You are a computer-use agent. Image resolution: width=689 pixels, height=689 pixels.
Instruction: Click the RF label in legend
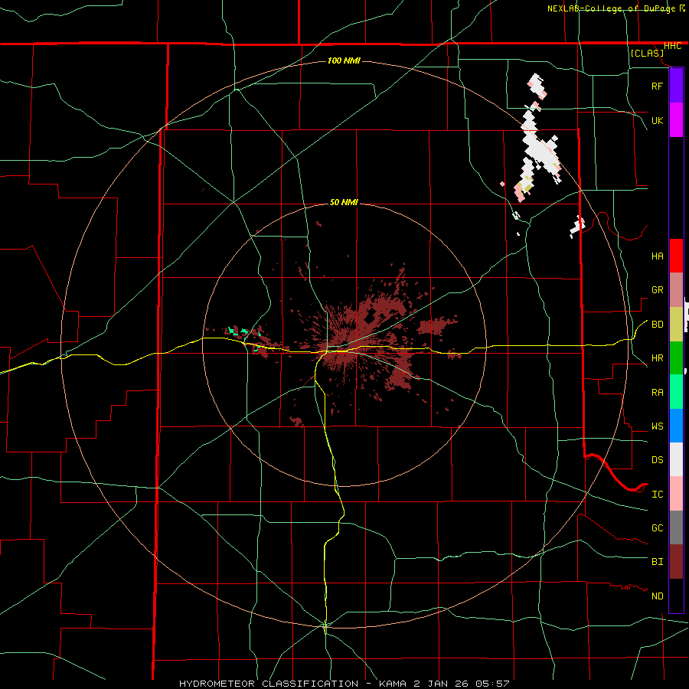point(657,86)
